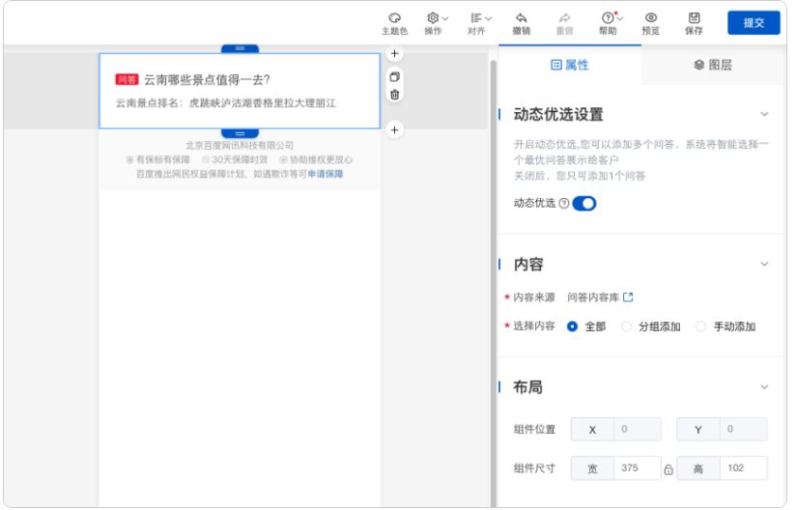Click the 北京百度网讯科技有限公司 footer text

coord(240,146)
